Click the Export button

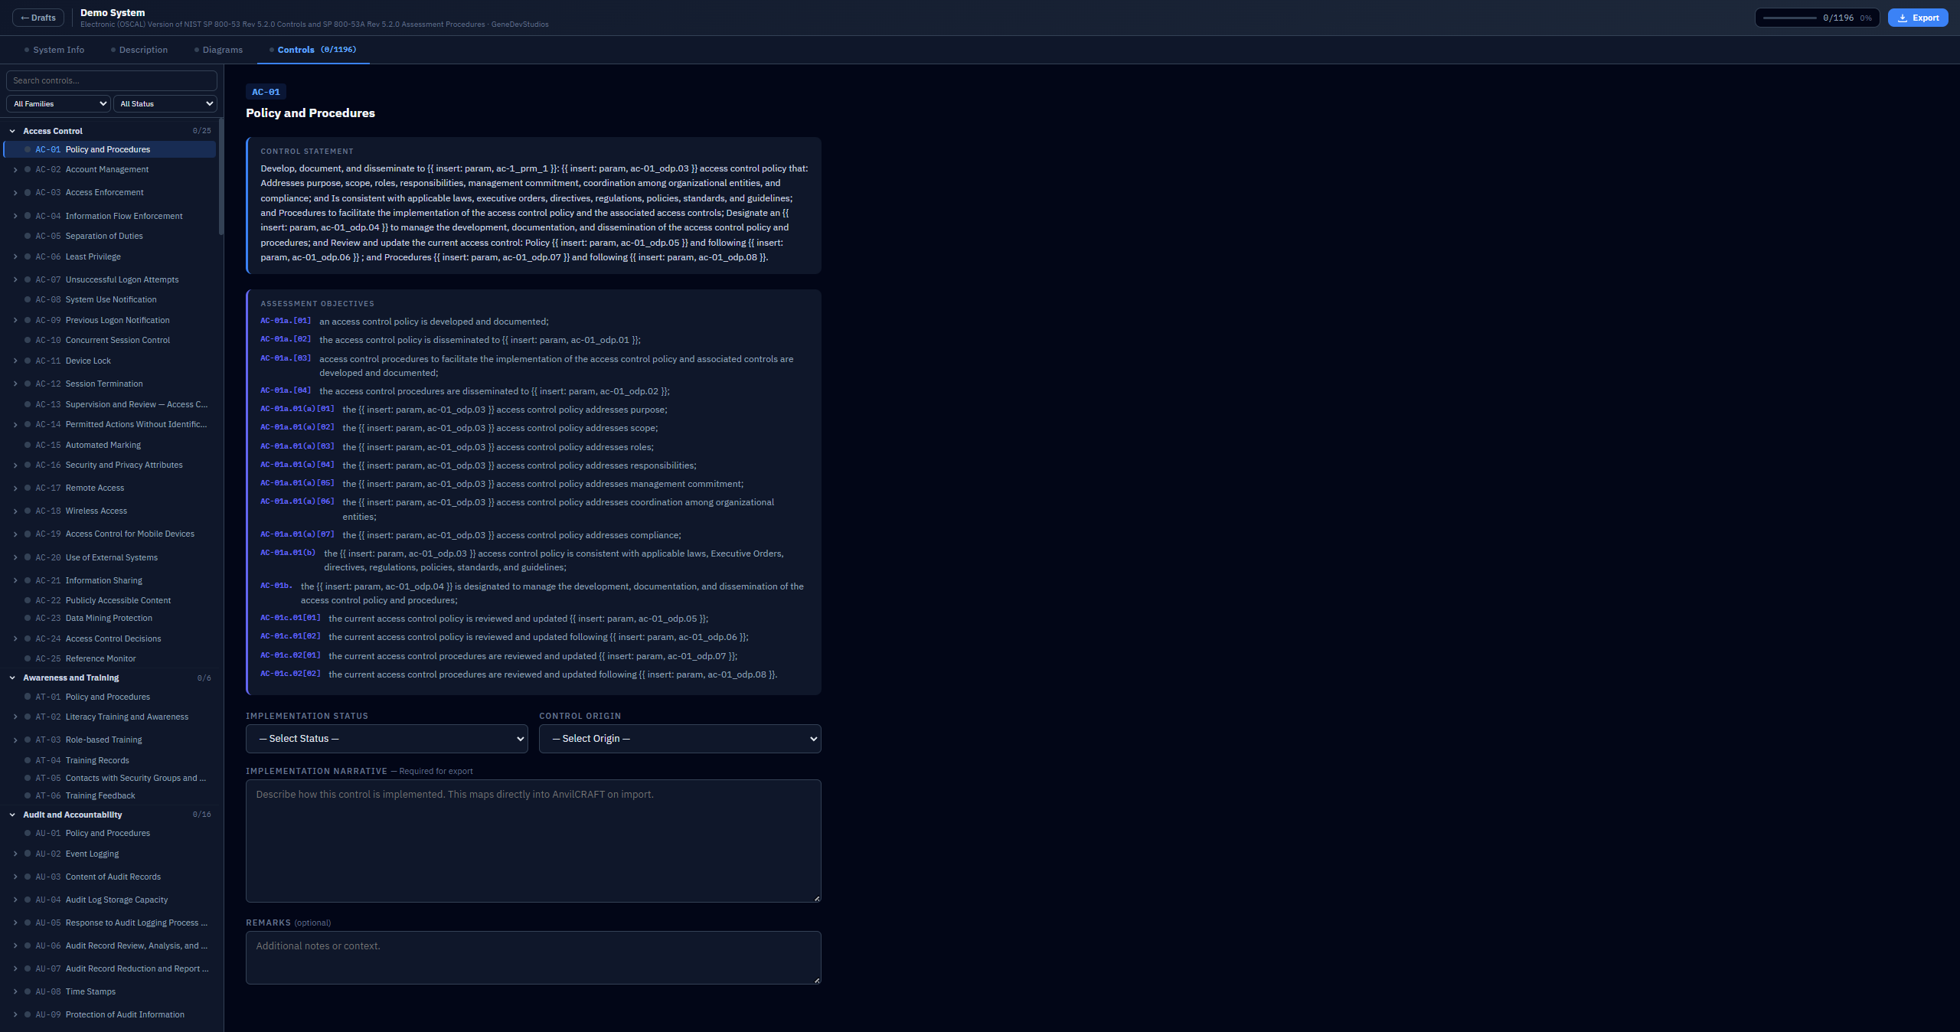(1918, 18)
